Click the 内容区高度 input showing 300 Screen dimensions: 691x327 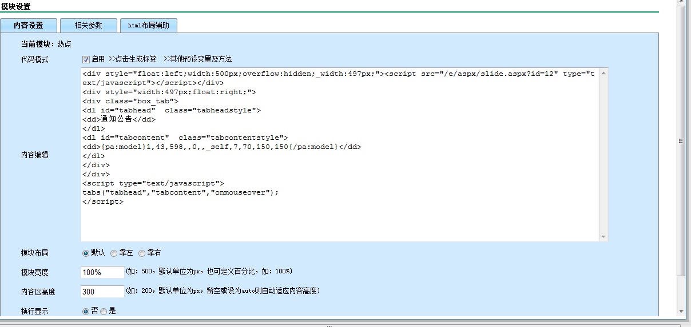click(102, 292)
